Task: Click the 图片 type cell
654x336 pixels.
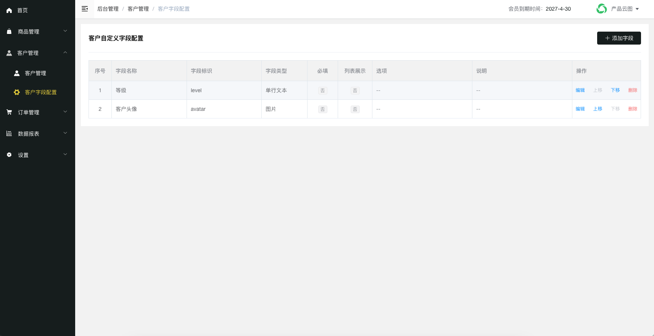Action: point(284,109)
